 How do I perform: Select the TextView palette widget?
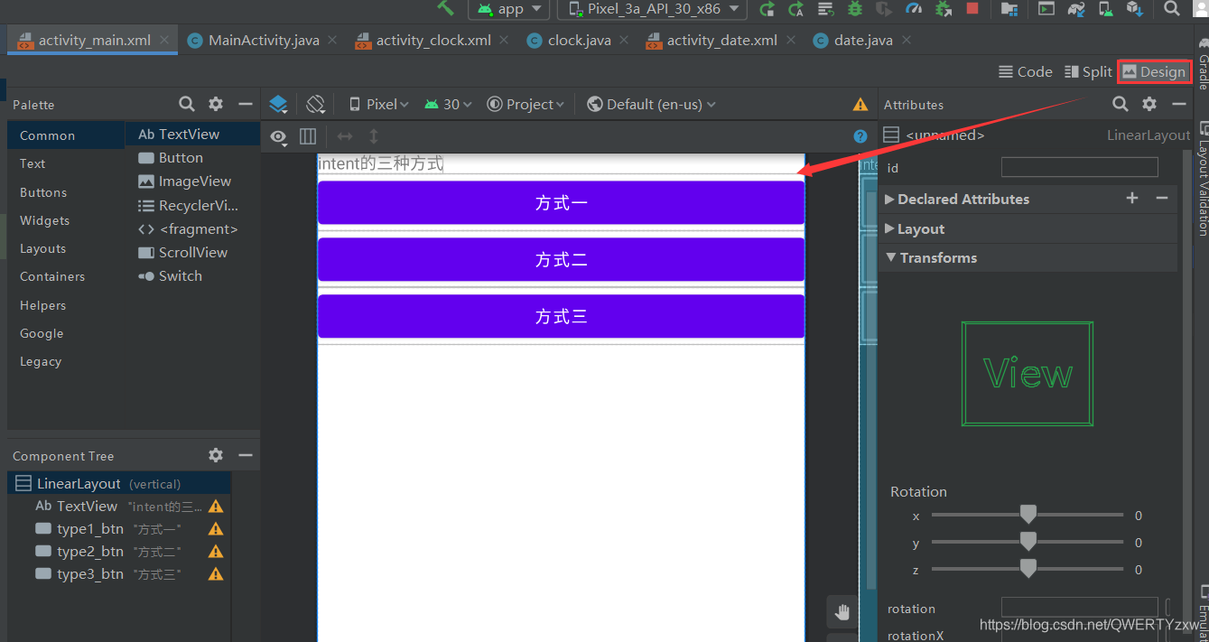pyautogui.click(x=192, y=134)
